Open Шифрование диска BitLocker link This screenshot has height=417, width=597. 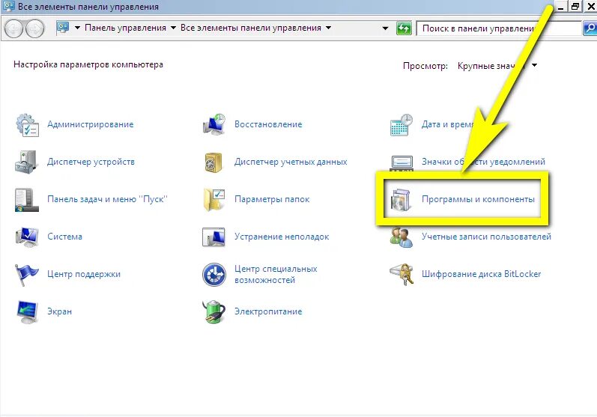point(481,274)
